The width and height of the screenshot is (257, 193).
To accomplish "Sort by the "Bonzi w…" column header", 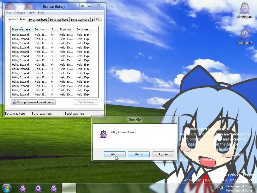I will click(41, 29).
